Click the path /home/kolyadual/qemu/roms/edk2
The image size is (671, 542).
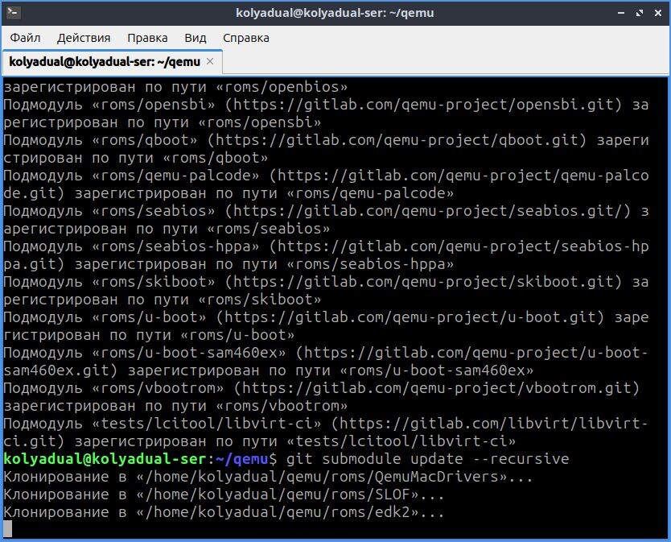[278, 512]
